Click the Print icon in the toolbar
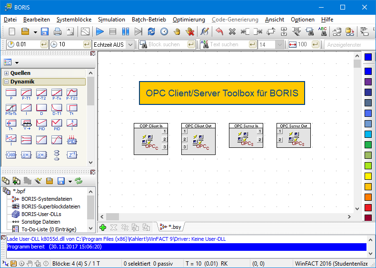Image resolution: width=376 pixels, height=268 pixels. pos(57,31)
